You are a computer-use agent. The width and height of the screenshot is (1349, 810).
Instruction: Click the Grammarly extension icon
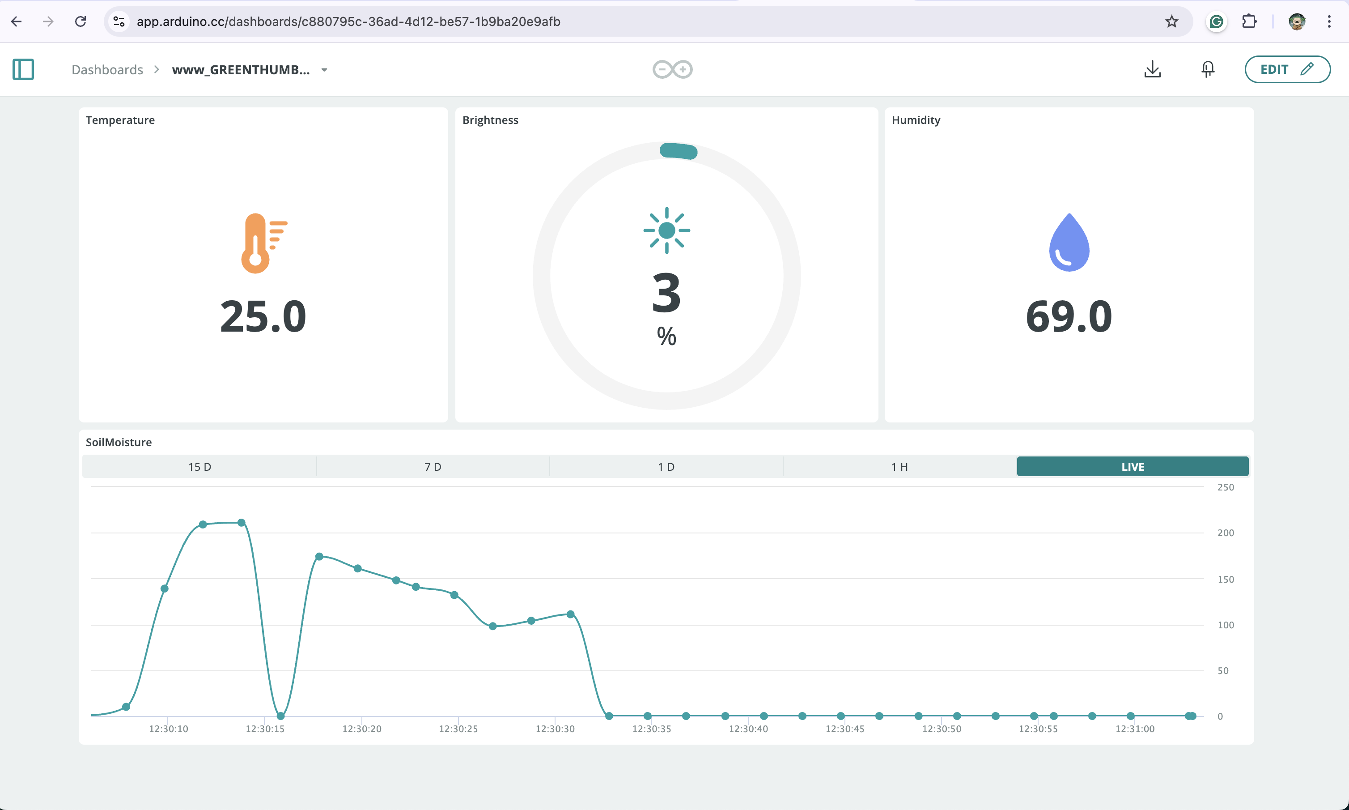click(1216, 21)
